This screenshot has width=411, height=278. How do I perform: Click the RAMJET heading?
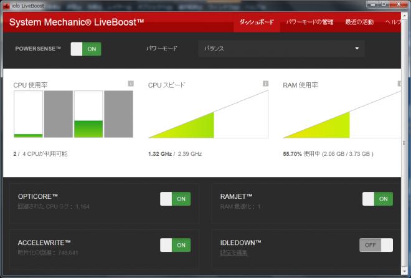click(237, 196)
